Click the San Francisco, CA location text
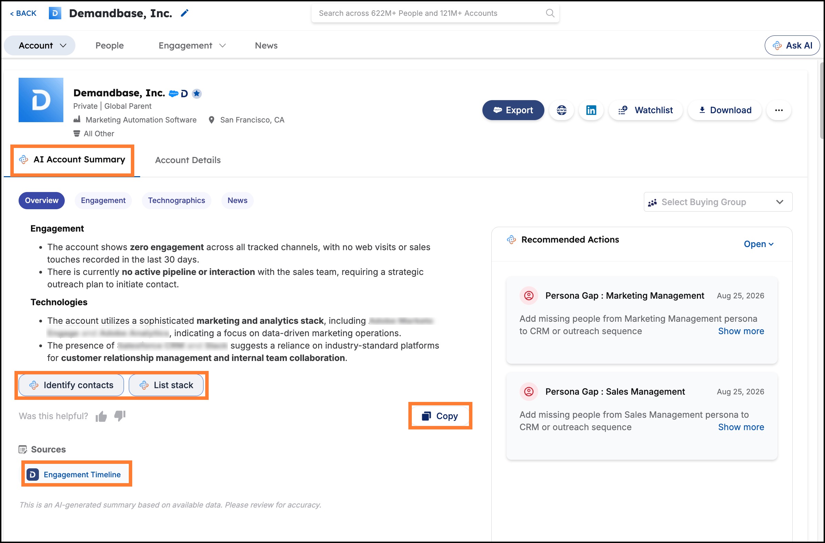 pyautogui.click(x=252, y=120)
